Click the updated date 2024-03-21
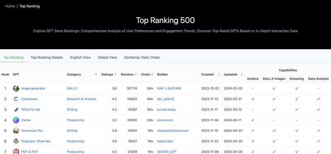 [x=233, y=99]
